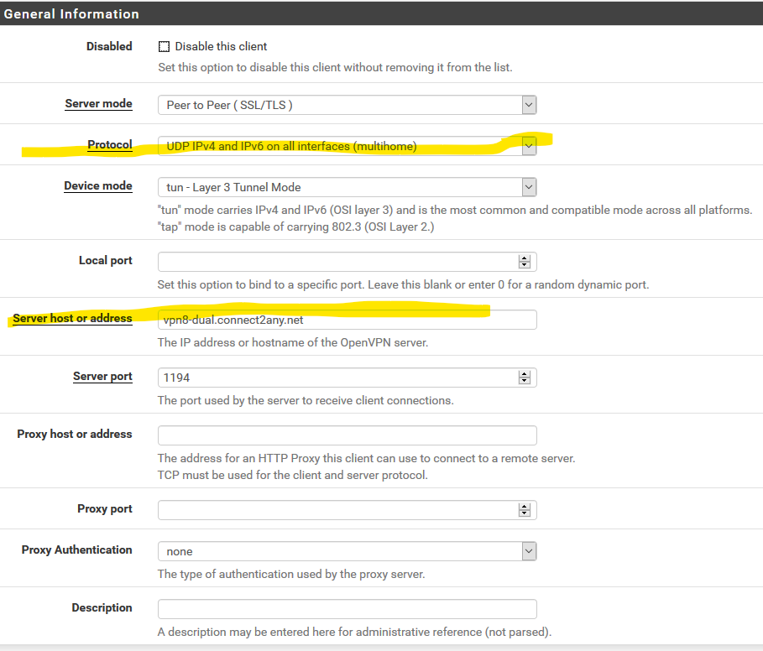Enable the Disable this client checkbox

[x=165, y=46]
